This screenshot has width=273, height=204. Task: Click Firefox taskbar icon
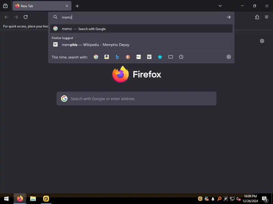tap(20, 199)
